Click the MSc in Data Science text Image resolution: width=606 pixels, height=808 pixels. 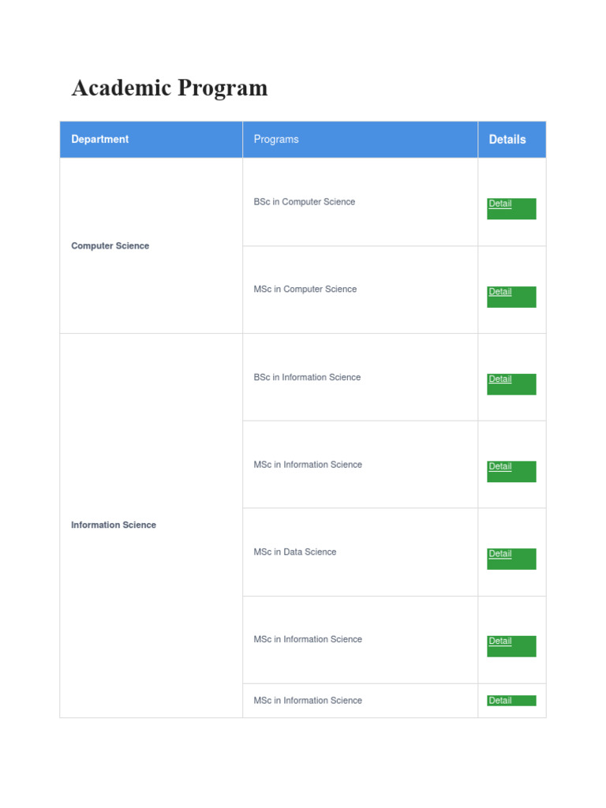(295, 552)
